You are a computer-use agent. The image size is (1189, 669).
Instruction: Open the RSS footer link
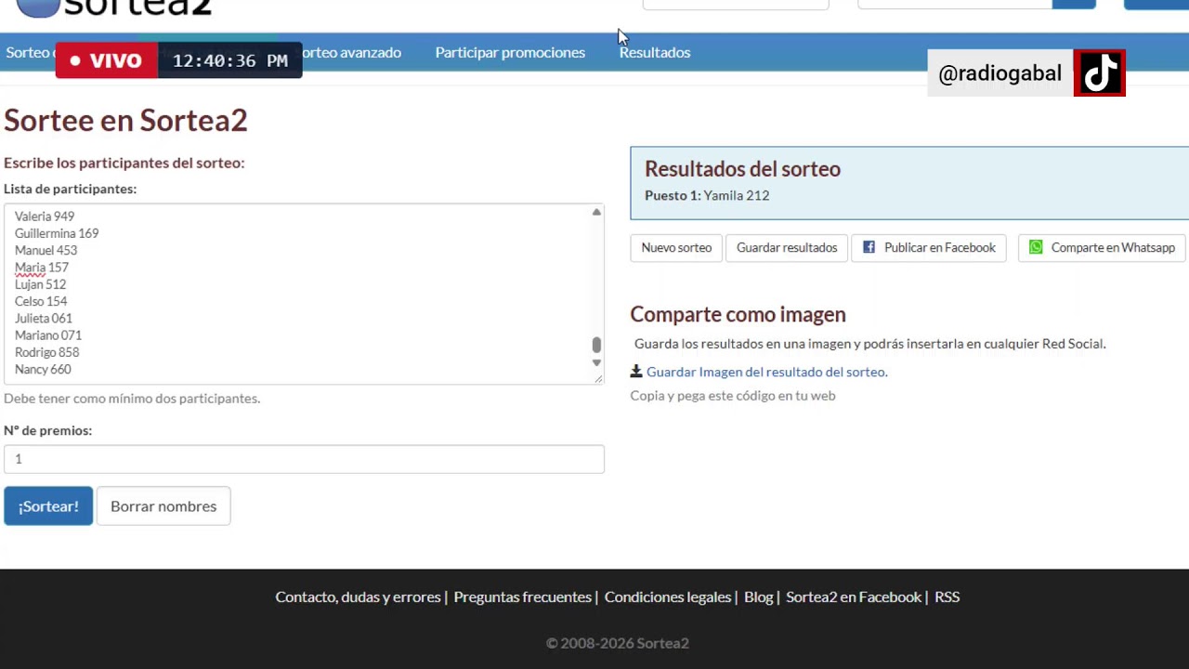tap(947, 597)
